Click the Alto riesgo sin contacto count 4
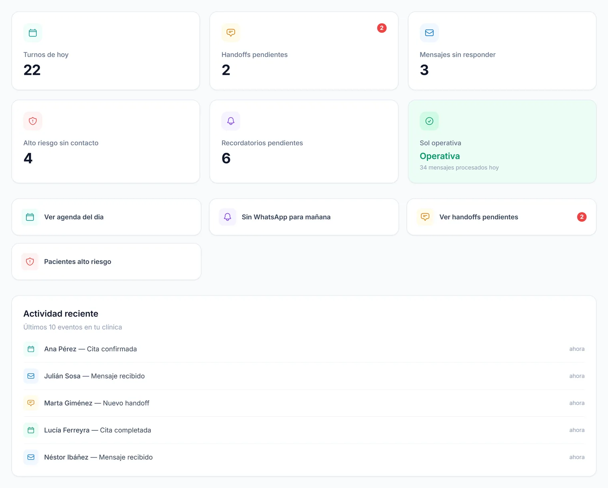This screenshot has height=488, width=608. [x=28, y=158]
